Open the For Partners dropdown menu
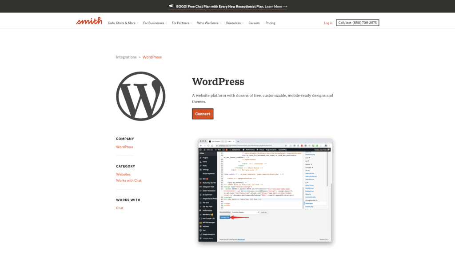The width and height of the screenshot is (455, 256). point(182,23)
